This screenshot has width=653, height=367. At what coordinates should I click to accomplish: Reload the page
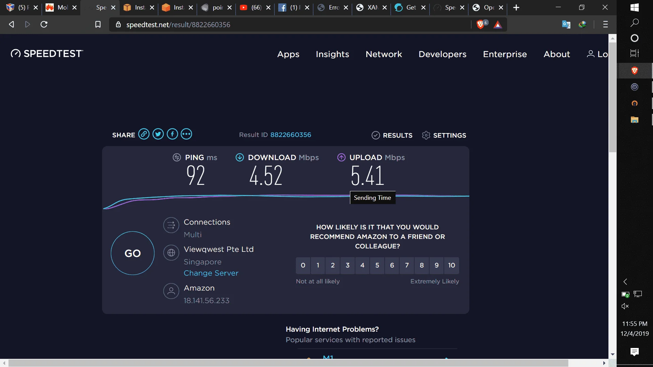tap(44, 24)
